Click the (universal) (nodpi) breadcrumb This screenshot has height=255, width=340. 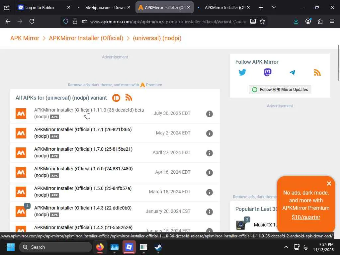[x=157, y=38]
